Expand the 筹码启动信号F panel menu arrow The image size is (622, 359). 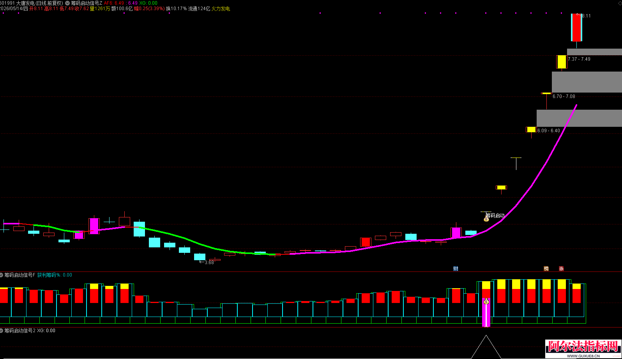click(2, 275)
